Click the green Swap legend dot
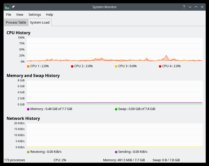Image resolution: width=209 pixels, height=166 pixels. click(116, 109)
